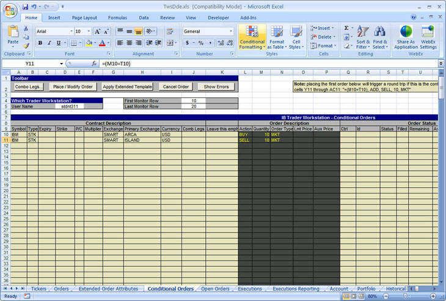This screenshot has width=446, height=301.
Task: Open Sort & Filter menu
Action: (363, 37)
